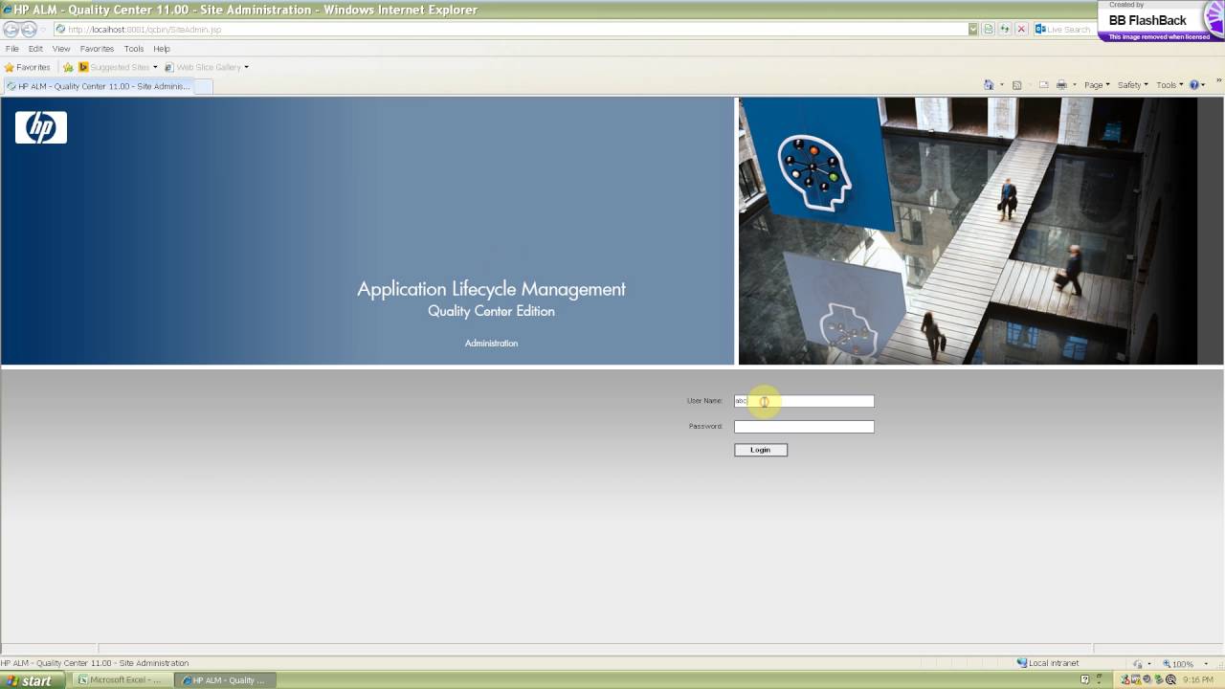Expand the Print dropdown arrow
This screenshot has height=689, width=1225.
click(x=1075, y=85)
